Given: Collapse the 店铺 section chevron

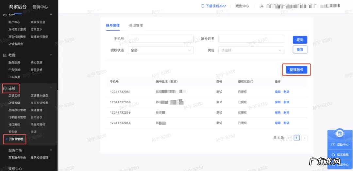Looking at the screenshot, I should [51, 88].
